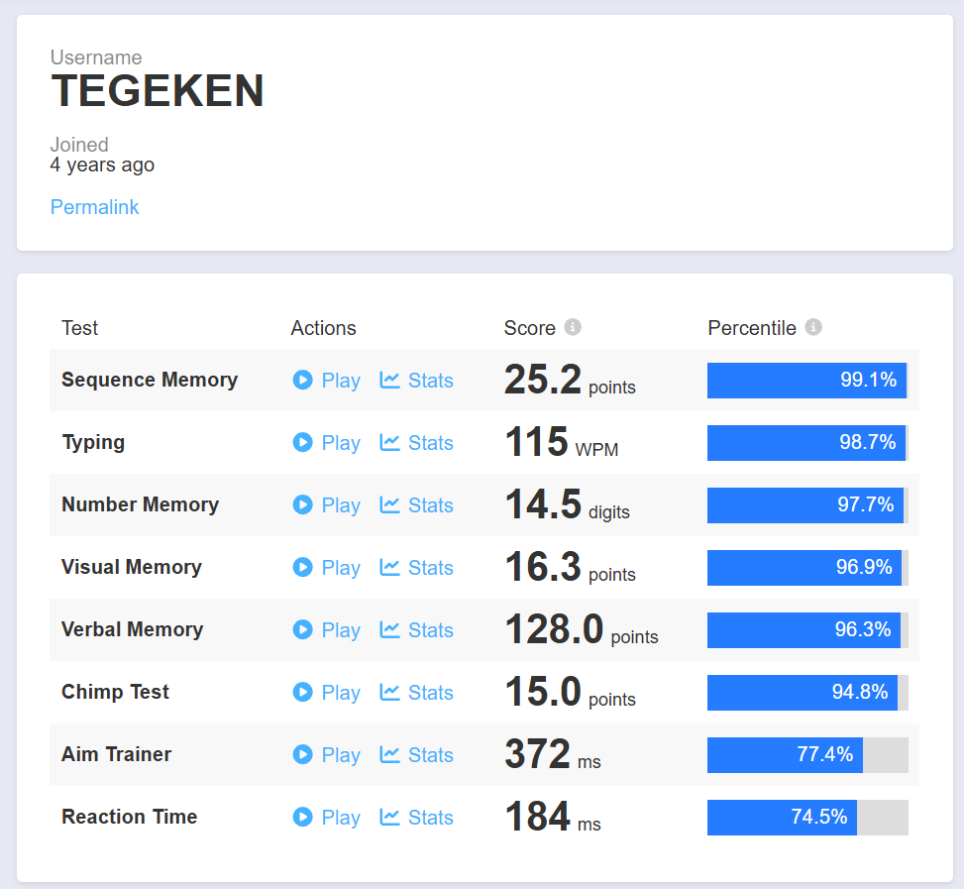This screenshot has width=964, height=889.
Task: Click the stats chart icon for Chimp Test
Action: click(390, 692)
